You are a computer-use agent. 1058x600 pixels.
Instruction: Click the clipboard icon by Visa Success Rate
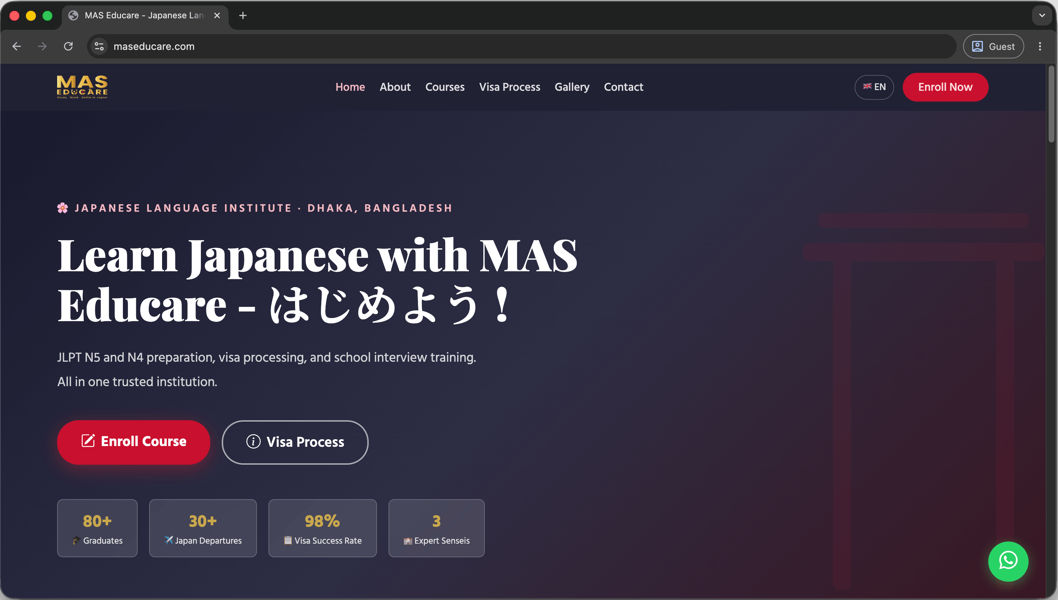click(x=287, y=540)
